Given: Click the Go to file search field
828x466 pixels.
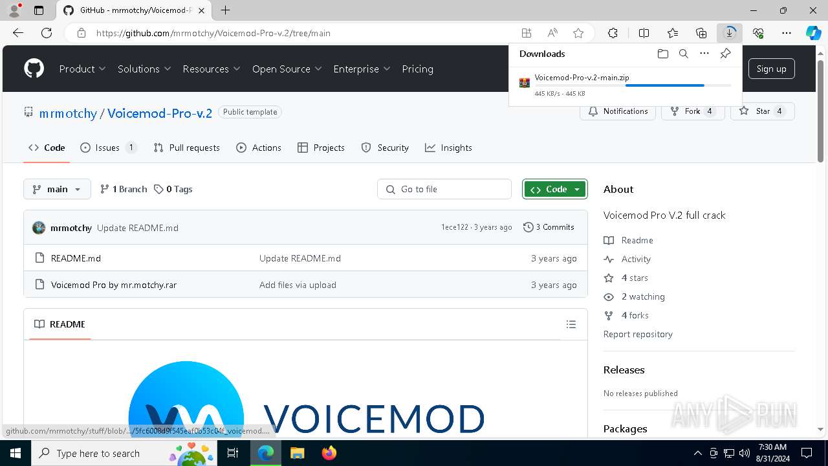Looking at the screenshot, I should [444, 189].
